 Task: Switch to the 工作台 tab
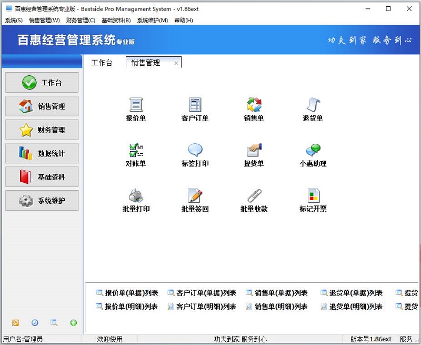click(x=103, y=64)
